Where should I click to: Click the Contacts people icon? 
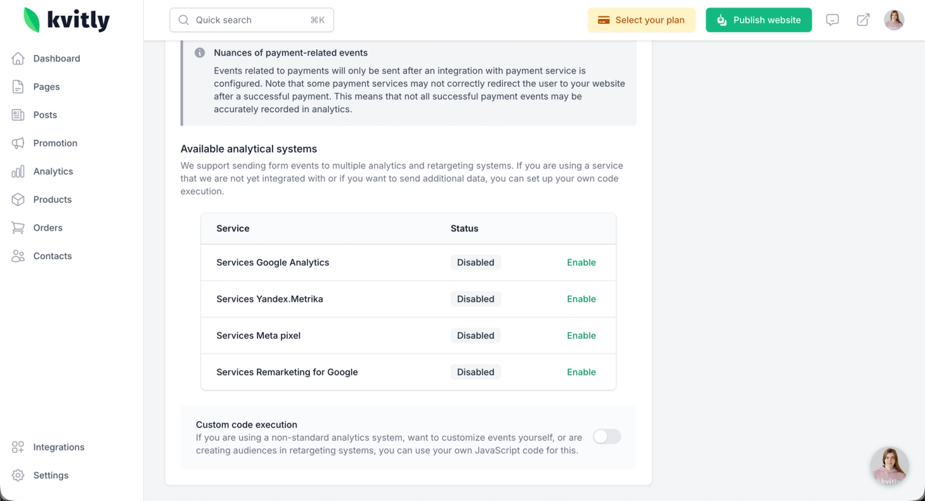tap(18, 256)
